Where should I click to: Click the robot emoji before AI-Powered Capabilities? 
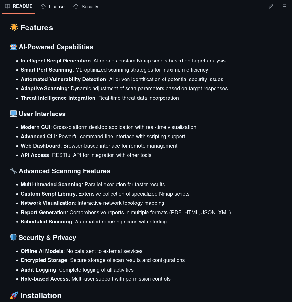13,47
